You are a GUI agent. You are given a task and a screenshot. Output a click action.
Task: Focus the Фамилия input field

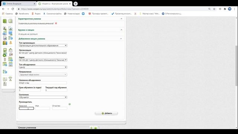coord(26,108)
